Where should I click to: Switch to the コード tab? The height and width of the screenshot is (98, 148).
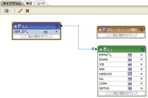pyautogui.click(x=41, y=4)
